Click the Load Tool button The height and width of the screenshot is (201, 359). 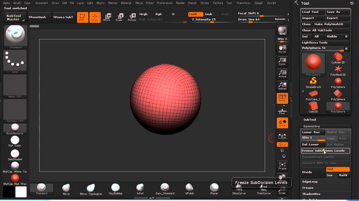313,12
